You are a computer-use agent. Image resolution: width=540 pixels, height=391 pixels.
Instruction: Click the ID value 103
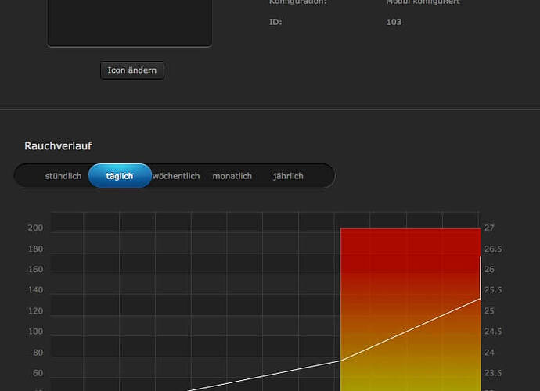394,22
